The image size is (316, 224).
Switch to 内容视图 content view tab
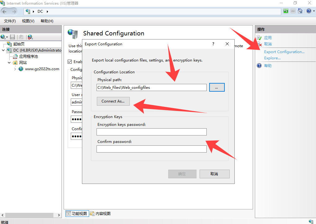[x=100, y=213]
